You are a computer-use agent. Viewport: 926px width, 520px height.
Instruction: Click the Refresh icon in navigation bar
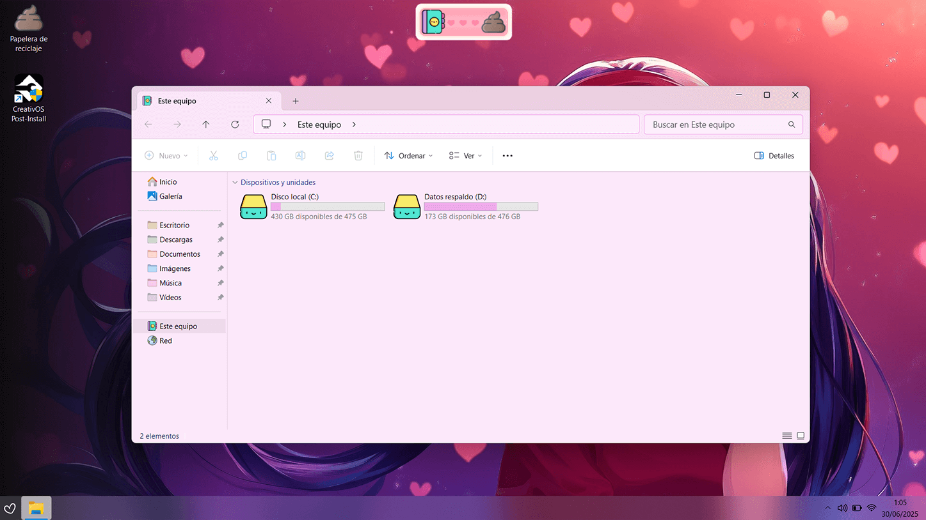[235, 125]
